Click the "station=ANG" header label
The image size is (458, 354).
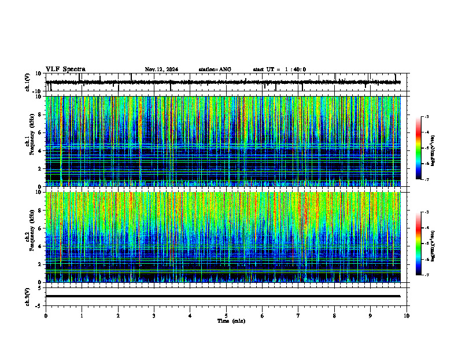[215, 69]
